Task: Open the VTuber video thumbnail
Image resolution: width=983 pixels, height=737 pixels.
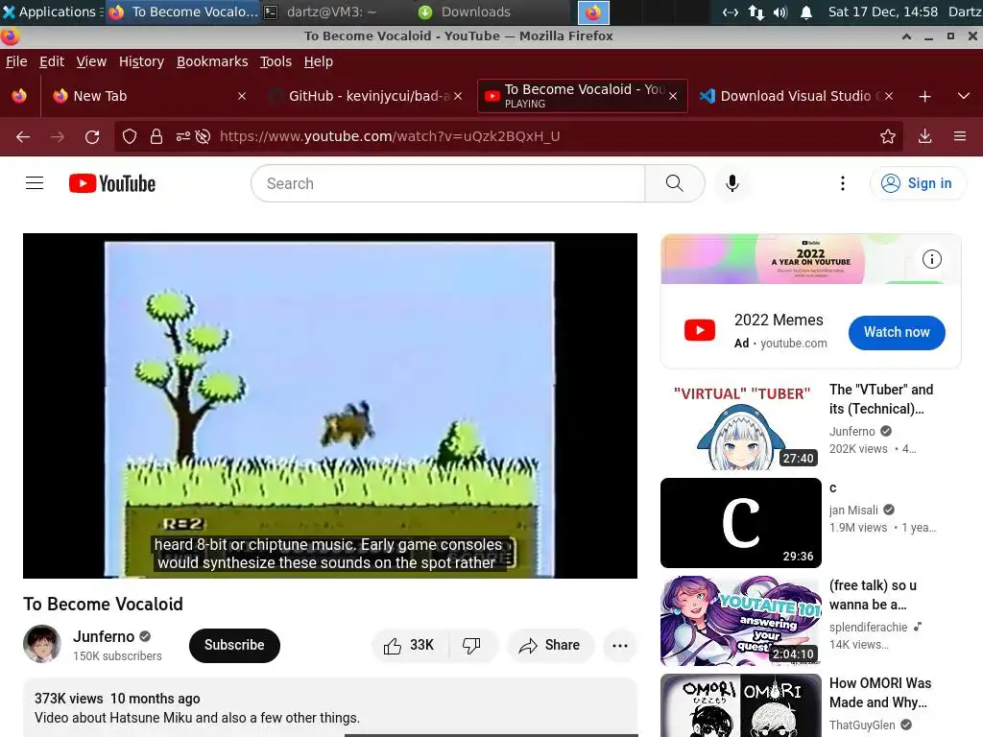Action: point(740,425)
